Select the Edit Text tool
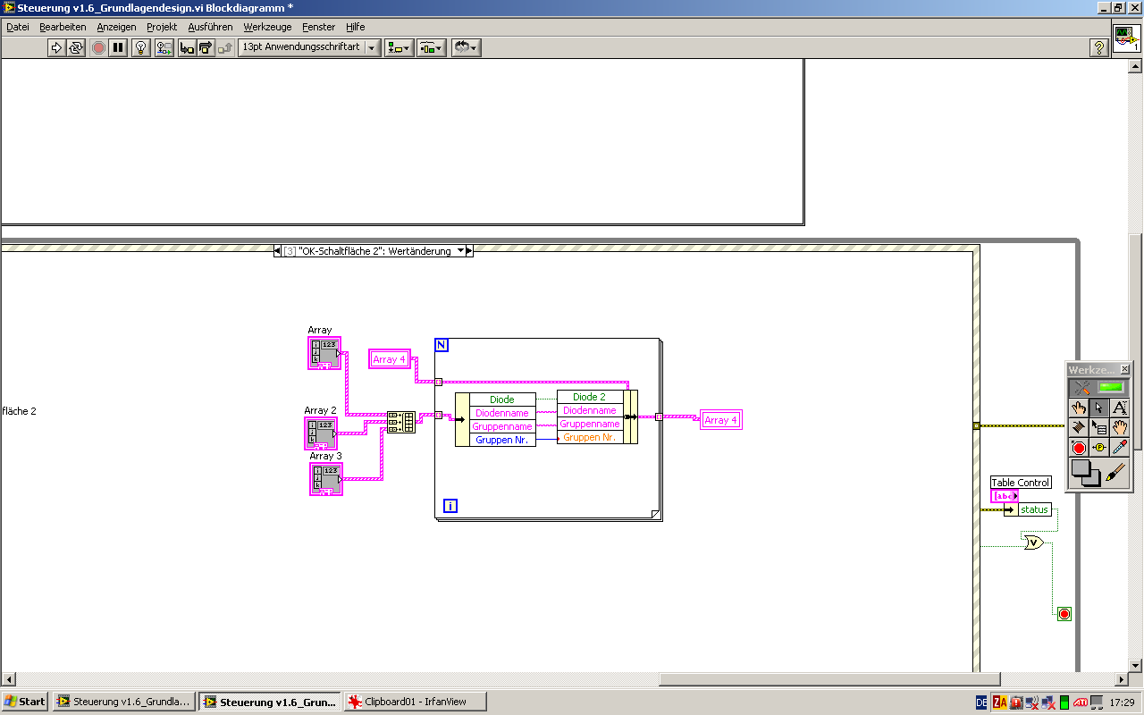Screen dimensions: 1144x715 [1120, 408]
